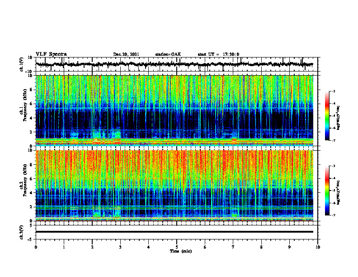
Task: Click the "ch.3(V)" axis label
Action: [x=21, y=233]
